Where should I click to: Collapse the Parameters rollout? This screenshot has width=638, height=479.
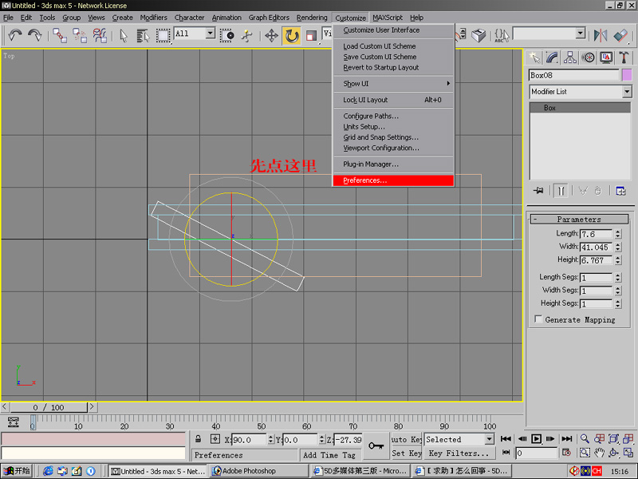point(579,219)
